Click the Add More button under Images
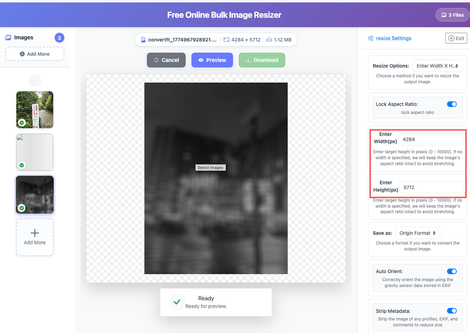This screenshot has height=333, width=470. [x=35, y=54]
